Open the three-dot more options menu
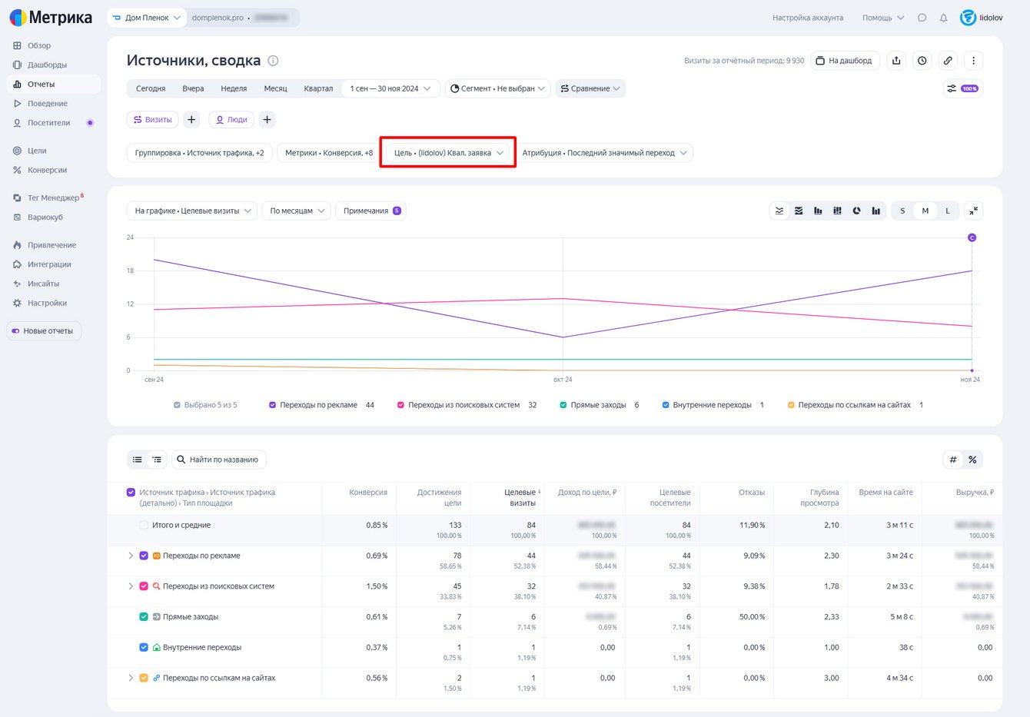The height and width of the screenshot is (717, 1030). click(973, 61)
